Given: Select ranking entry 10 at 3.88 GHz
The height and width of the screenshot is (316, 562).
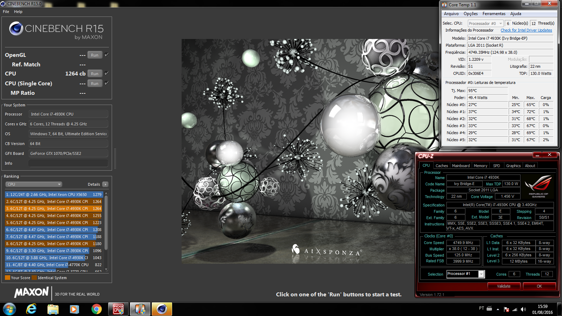Looking at the screenshot, I should coord(54,258).
